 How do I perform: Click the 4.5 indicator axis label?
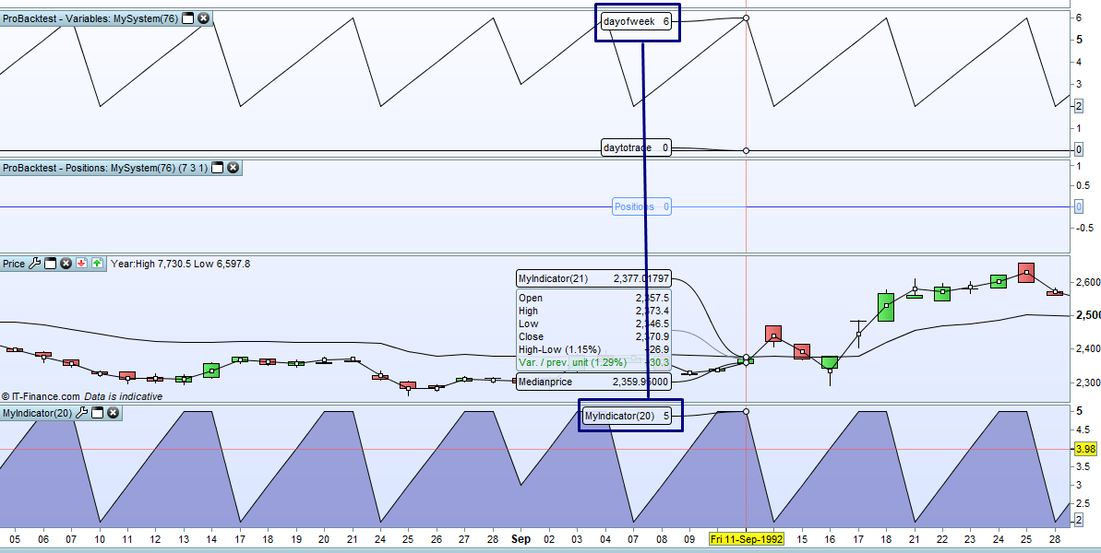[1085, 430]
